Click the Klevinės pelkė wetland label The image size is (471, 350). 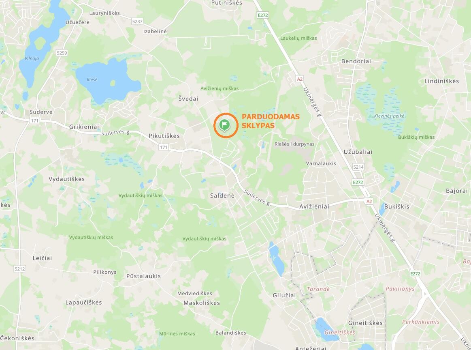[x=389, y=116]
